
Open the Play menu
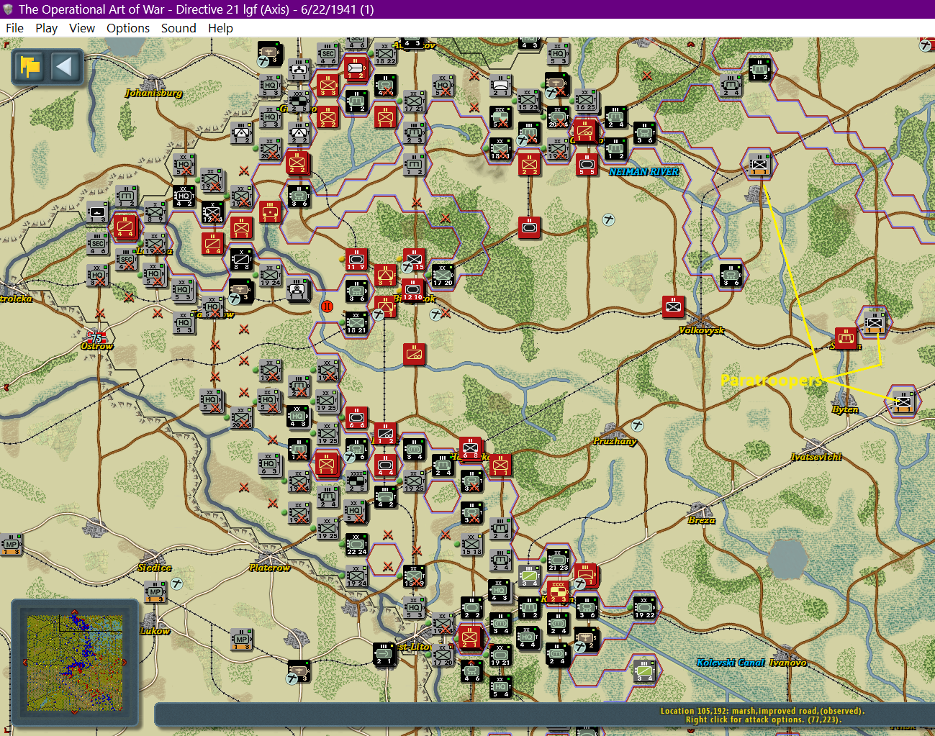46,28
